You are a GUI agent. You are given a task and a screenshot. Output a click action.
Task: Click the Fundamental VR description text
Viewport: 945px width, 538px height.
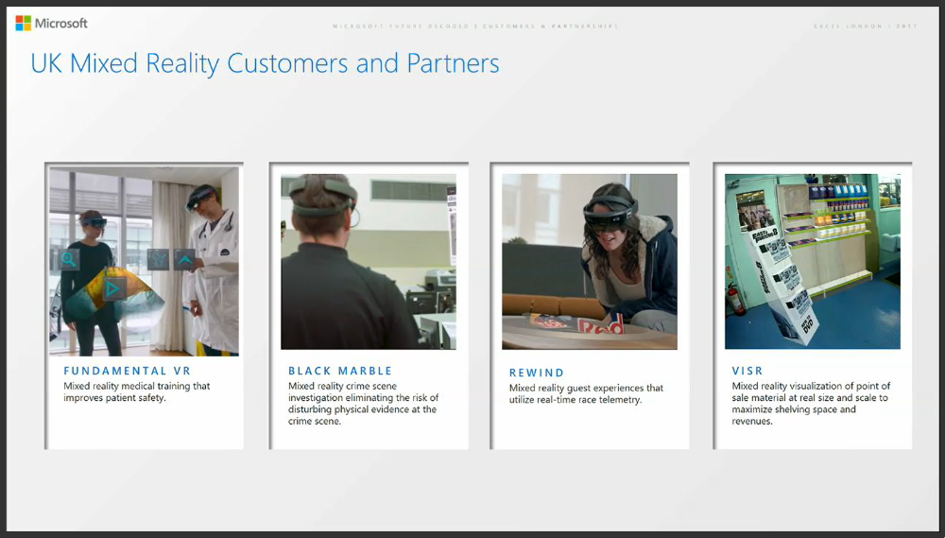tap(136, 392)
